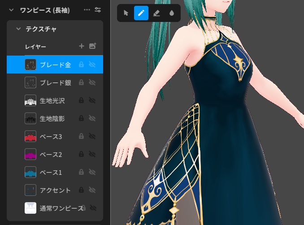Click the ベース1 layer name
This screenshot has width=304, height=225.
(x=51, y=172)
